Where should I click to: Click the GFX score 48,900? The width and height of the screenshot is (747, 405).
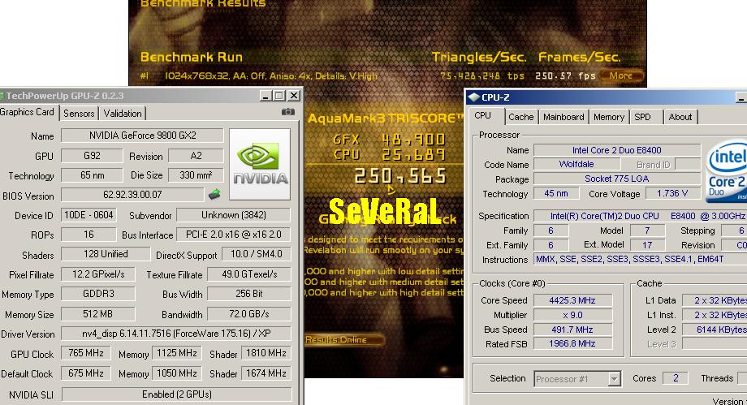[x=413, y=140]
